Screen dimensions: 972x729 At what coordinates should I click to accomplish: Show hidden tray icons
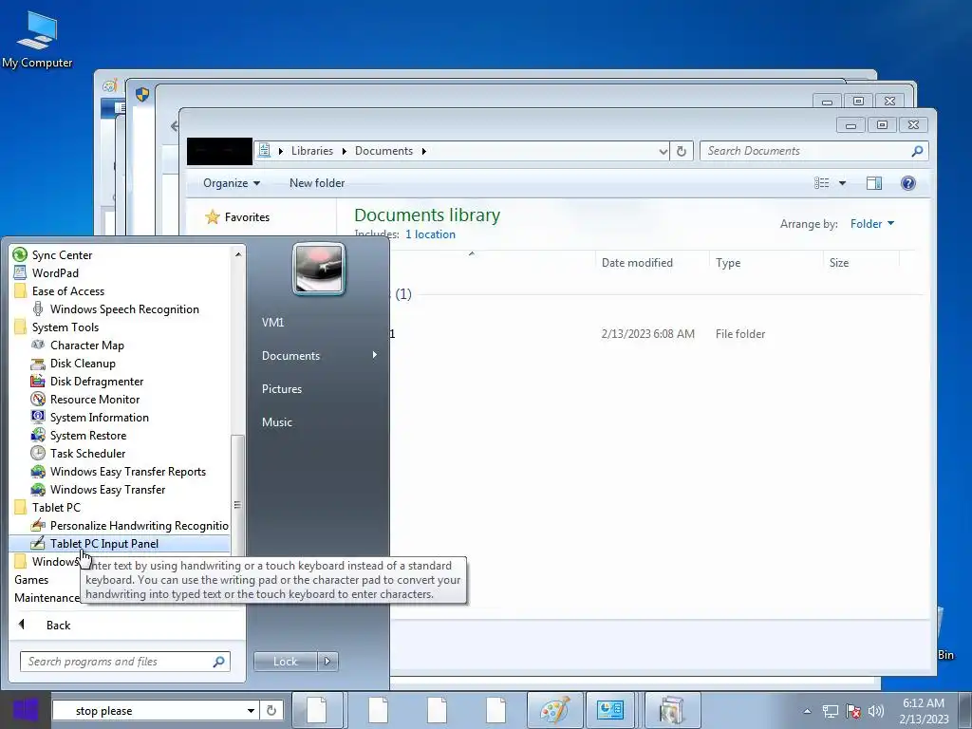tap(807, 711)
